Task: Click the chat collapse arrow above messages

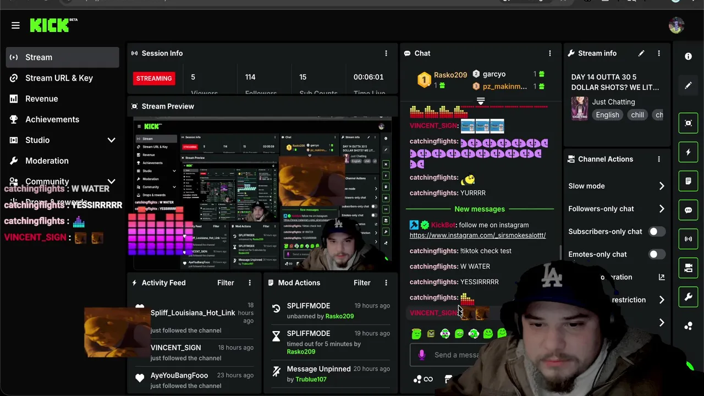Action: 481,101
